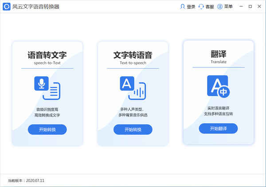
Task: Click the speech-to-Text subtitle
Action: [47, 63]
